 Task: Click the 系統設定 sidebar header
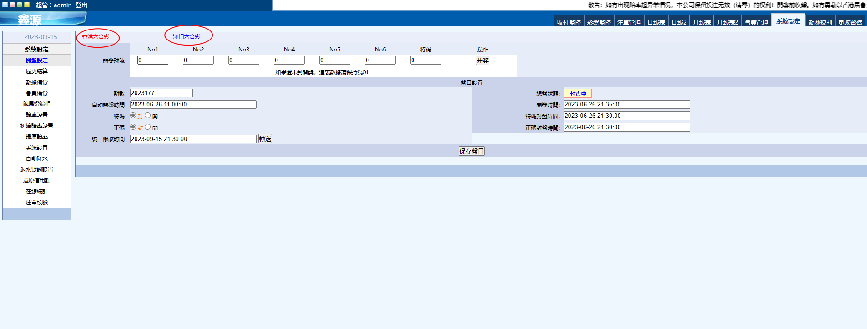36,49
